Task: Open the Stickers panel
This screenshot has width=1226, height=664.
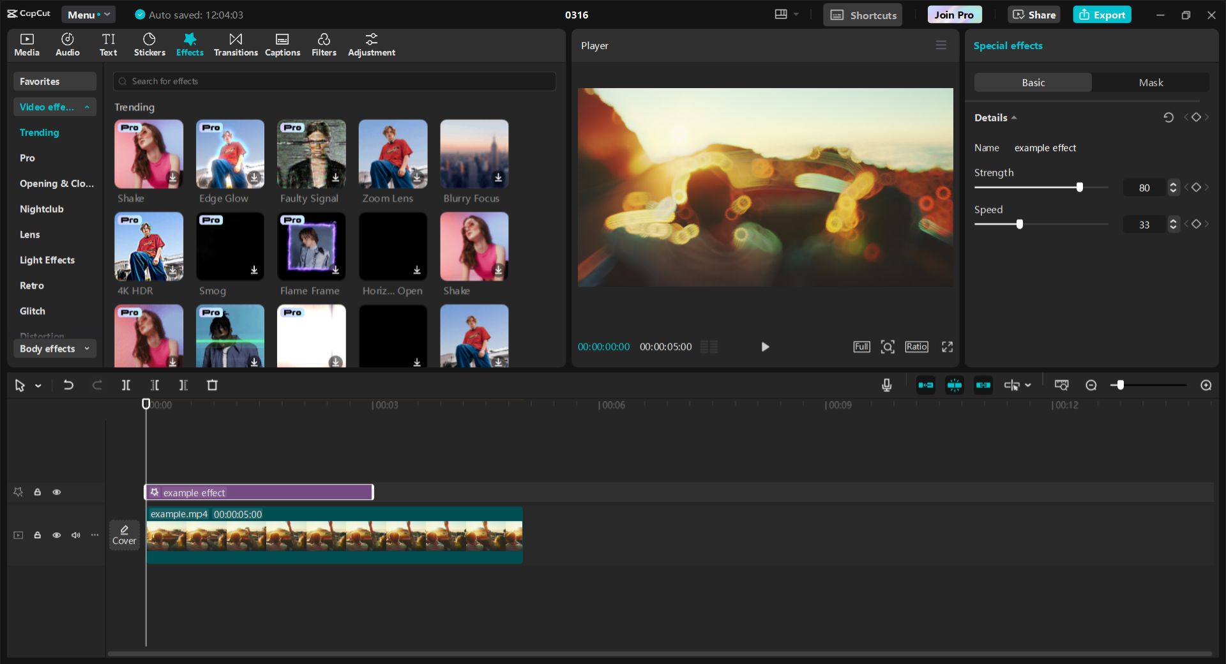Action: tap(149, 45)
